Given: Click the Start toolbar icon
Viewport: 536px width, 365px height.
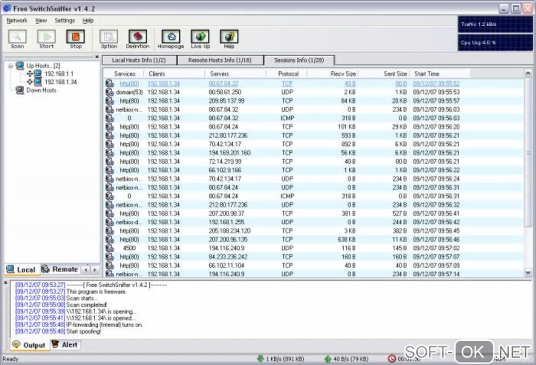Looking at the screenshot, I should click(x=46, y=39).
